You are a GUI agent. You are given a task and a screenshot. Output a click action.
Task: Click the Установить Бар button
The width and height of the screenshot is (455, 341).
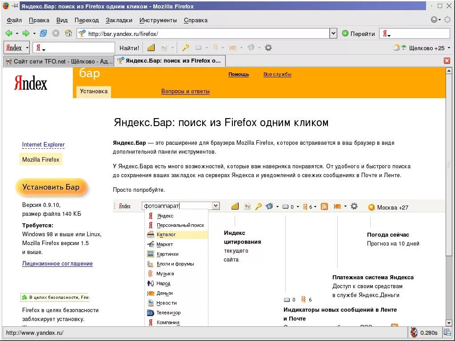(51, 187)
